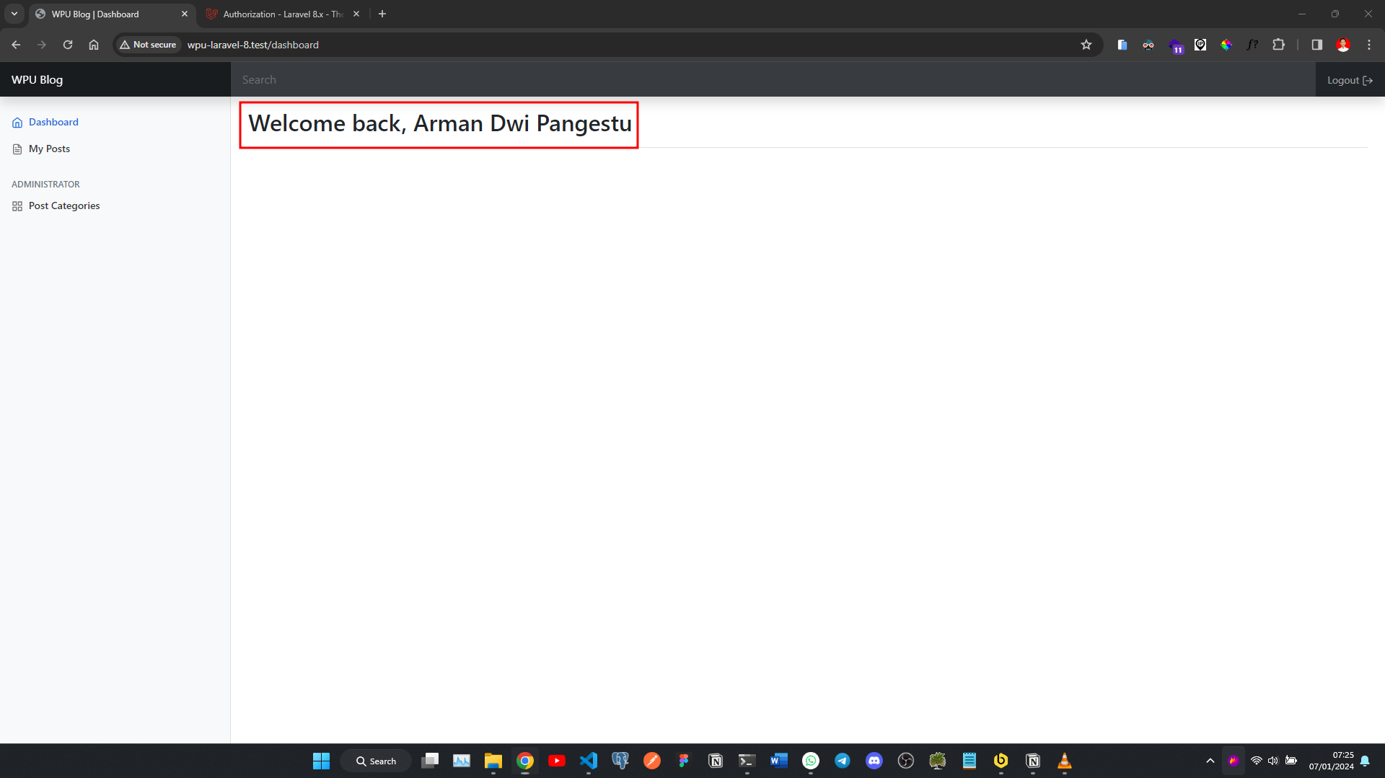The width and height of the screenshot is (1385, 778).
Task: Open Visual Studio Code from the taskbar
Action: click(x=589, y=761)
